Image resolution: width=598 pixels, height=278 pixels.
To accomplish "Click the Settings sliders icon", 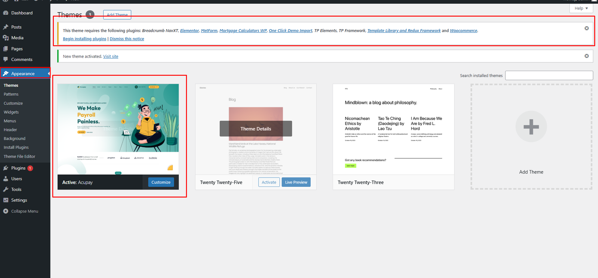I will 6,200.
